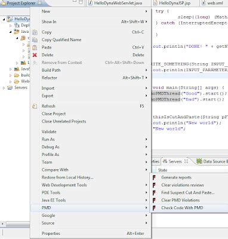Expand the Servers tree node
228x239 pixels.
[x=4, y=88]
